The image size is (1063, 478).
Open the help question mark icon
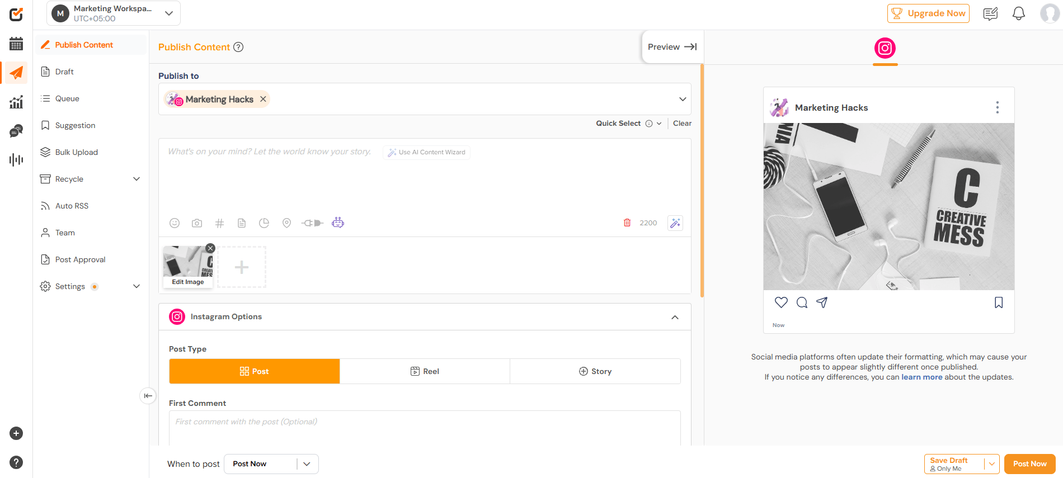[x=16, y=462]
